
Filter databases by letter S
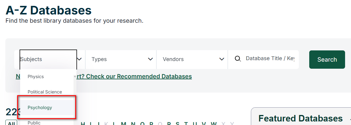click(177, 124)
